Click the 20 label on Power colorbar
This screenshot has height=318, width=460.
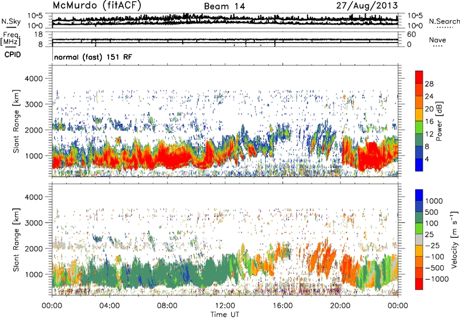[429, 109]
